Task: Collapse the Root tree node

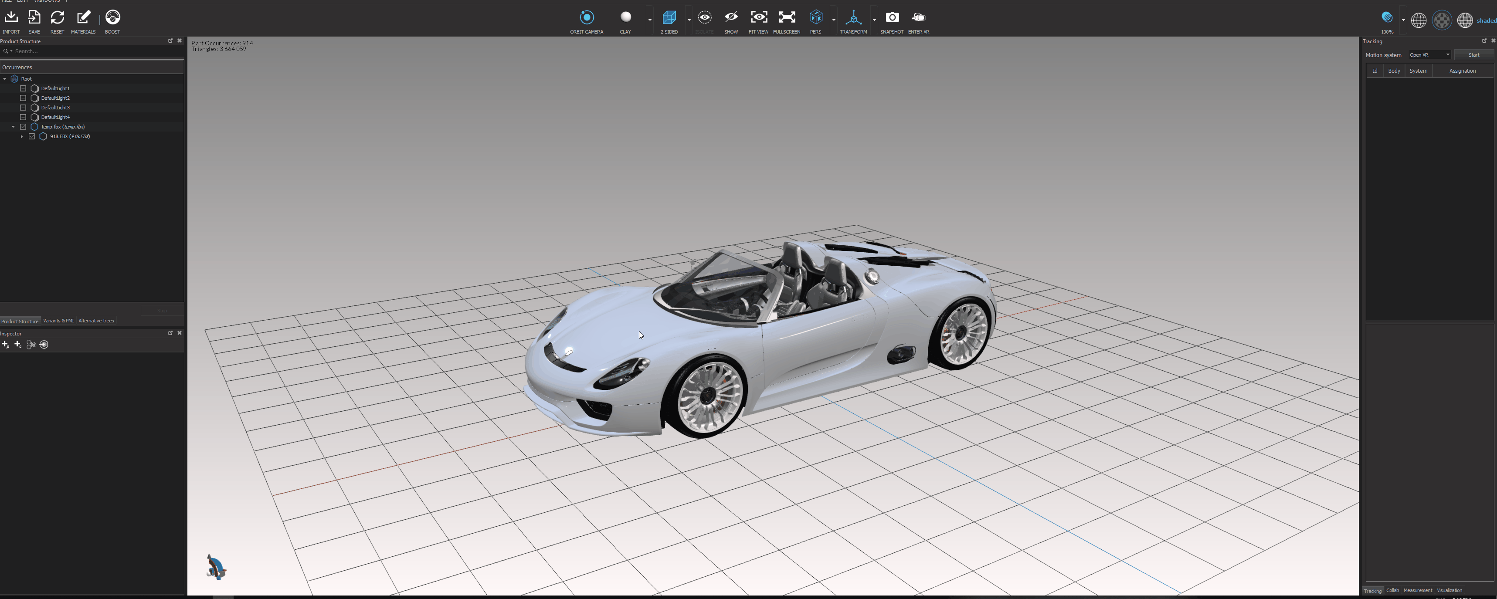Action: pos(5,78)
